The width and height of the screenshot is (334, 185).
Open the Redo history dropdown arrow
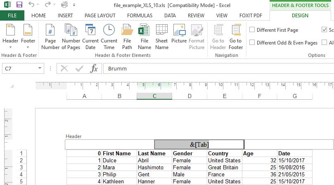click(54, 5)
